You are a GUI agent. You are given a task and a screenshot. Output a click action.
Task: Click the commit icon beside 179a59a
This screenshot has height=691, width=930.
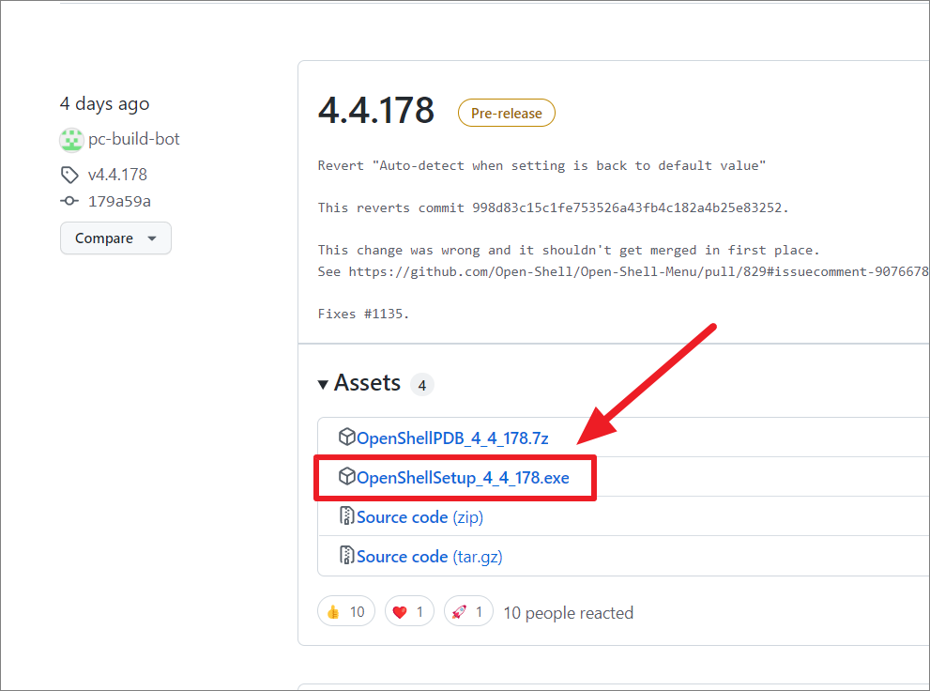click(69, 201)
